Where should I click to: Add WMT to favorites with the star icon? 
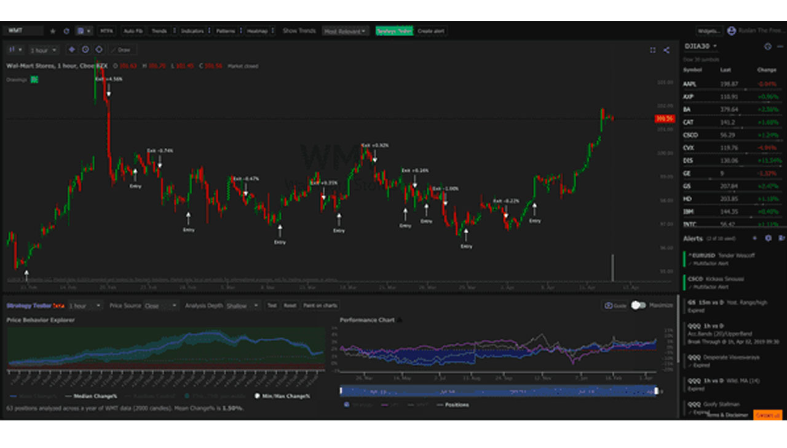click(x=53, y=31)
